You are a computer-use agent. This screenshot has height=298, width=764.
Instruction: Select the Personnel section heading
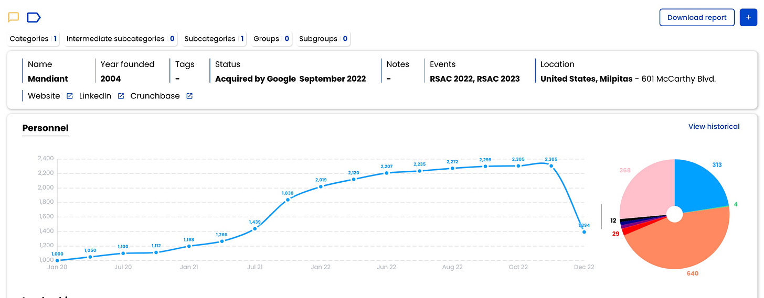[45, 128]
